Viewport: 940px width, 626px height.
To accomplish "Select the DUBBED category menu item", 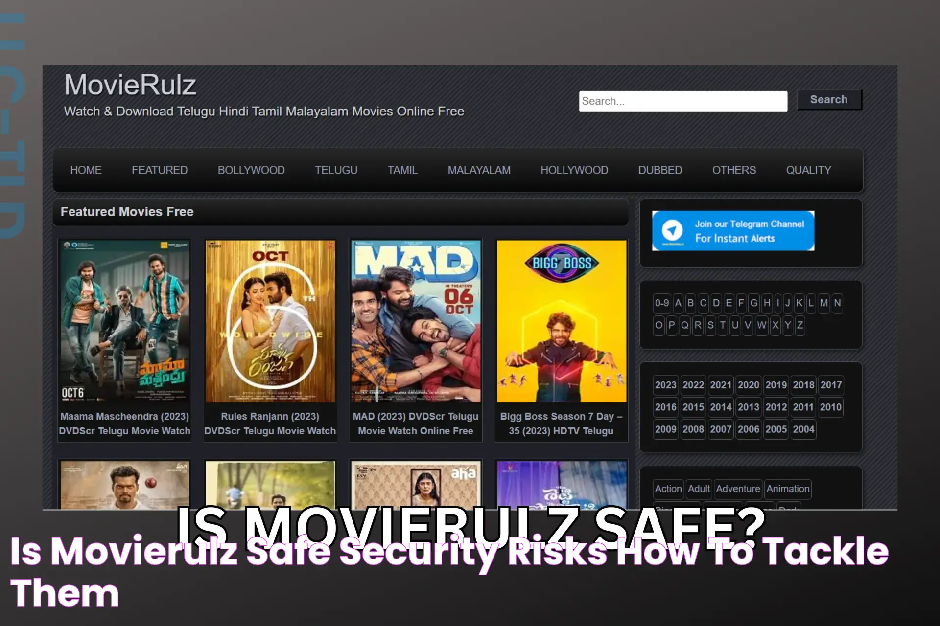I will [x=659, y=171].
